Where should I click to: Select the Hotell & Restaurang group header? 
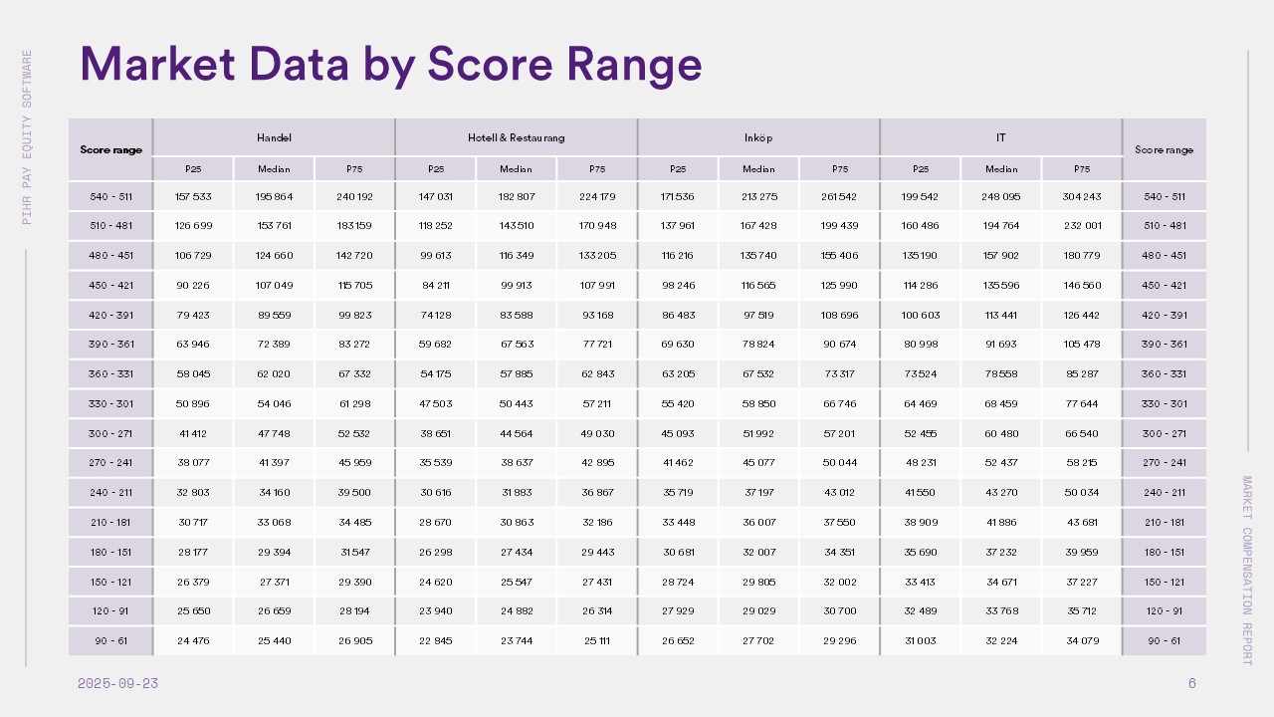click(516, 137)
